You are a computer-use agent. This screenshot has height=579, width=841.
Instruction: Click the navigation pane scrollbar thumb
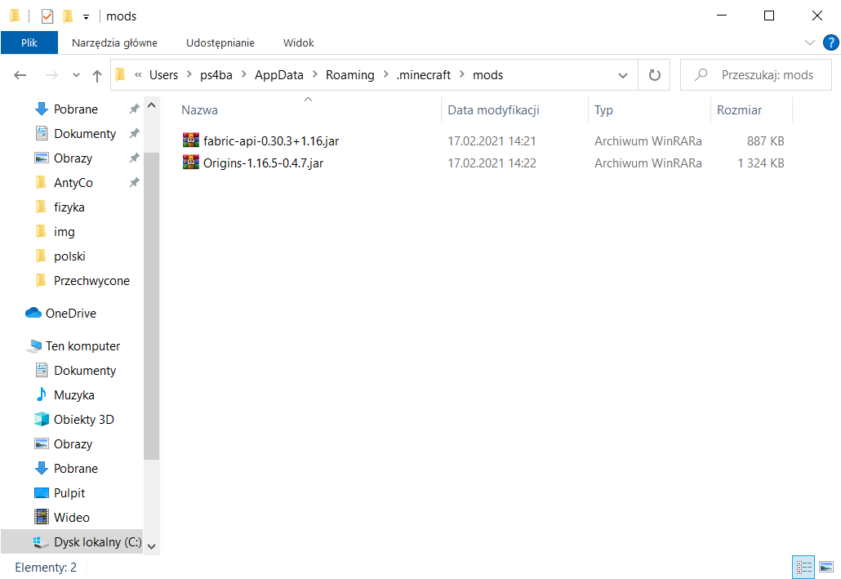[x=152, y=306]
